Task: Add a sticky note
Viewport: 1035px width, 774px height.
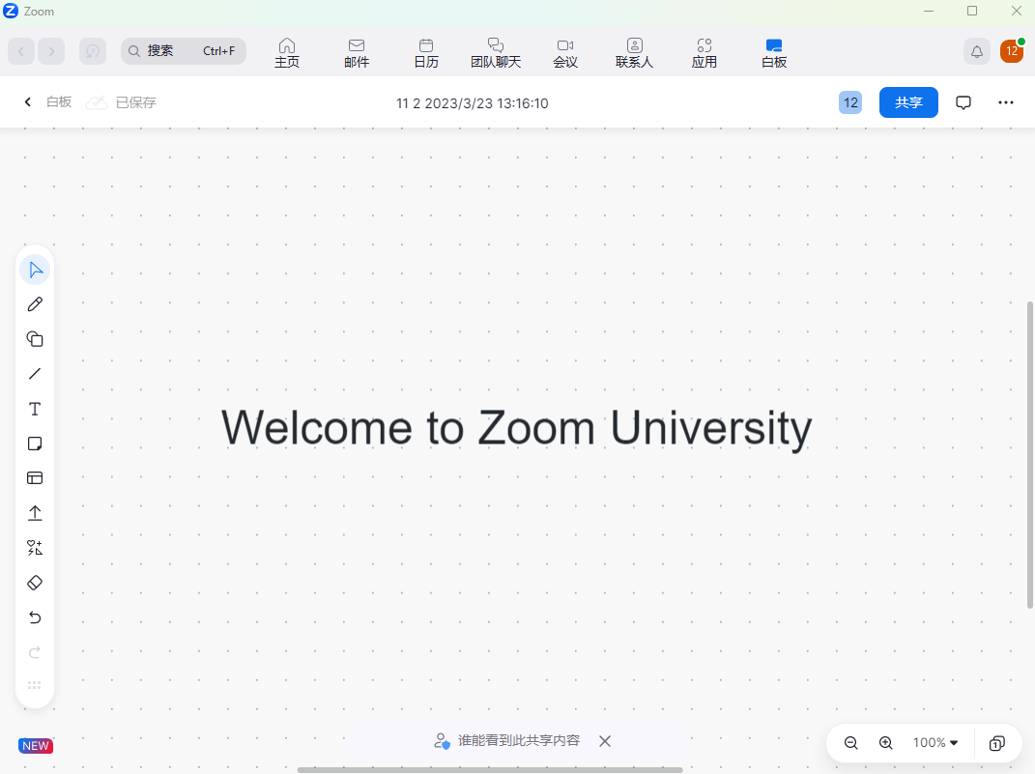Action: (35, 444)
